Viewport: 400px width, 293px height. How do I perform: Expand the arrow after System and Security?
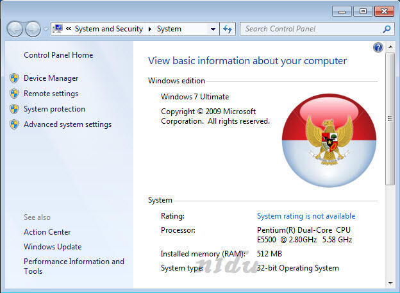(x=150, y=29)
